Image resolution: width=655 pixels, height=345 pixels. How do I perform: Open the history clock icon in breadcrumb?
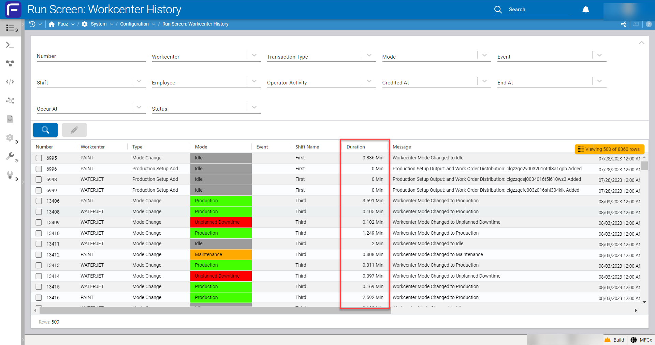[x=32, y=24]
